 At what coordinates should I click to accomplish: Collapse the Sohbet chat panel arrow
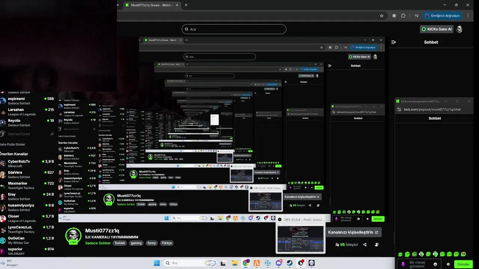pos(393,42)
